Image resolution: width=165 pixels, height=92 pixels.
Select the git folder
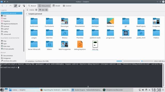coord(126,22)
